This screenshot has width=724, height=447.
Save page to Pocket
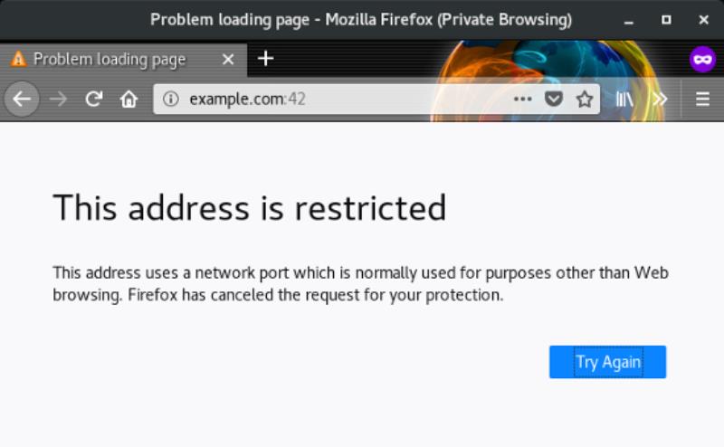(554, 99)
